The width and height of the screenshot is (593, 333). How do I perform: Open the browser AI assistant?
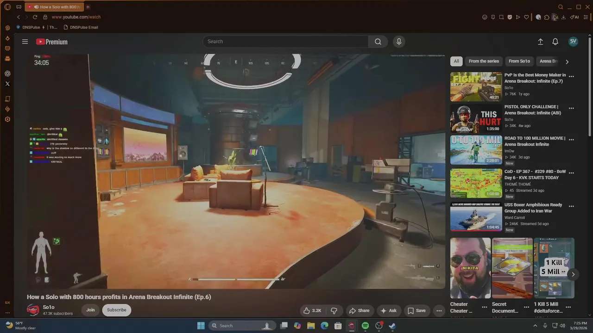pyautogui.click(x=574, y=17)
